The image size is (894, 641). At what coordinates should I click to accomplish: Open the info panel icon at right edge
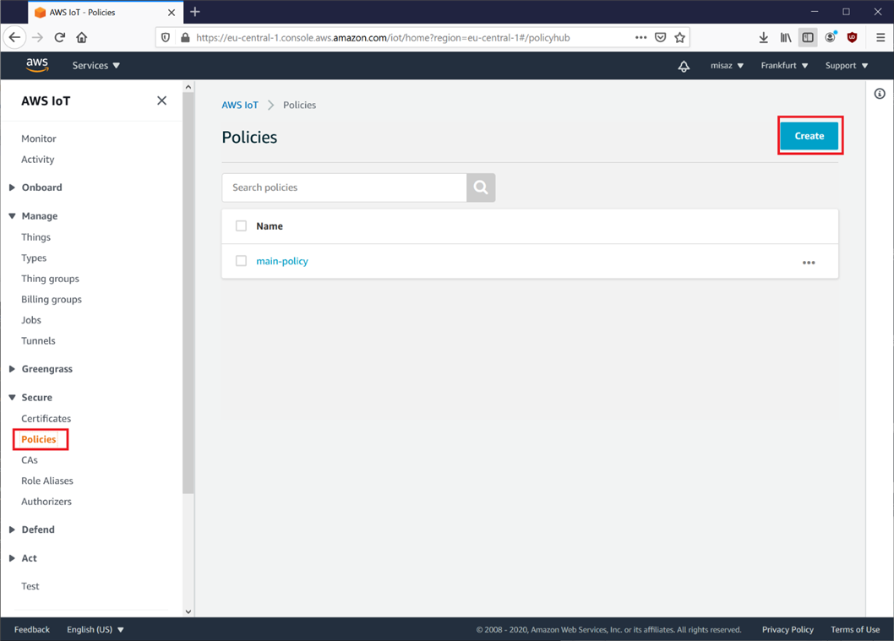tap(880, 94)
